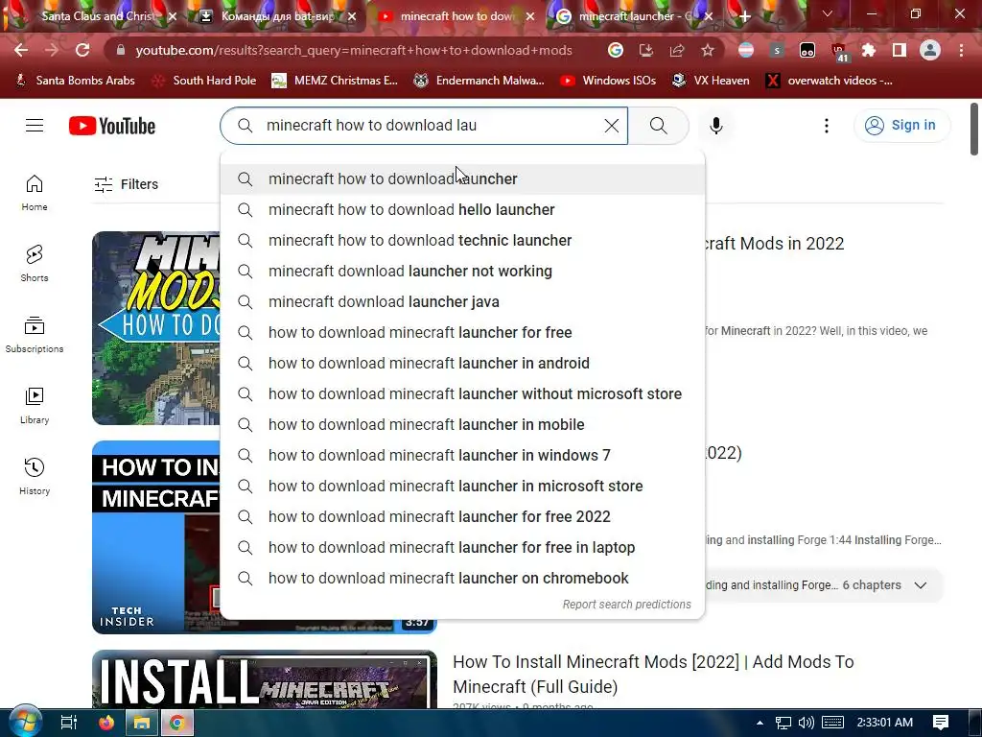Open Windows ISOs bookmark
The width and height of the screenshot is (982, 737).
pyautogui.click(x=608, y=81)
